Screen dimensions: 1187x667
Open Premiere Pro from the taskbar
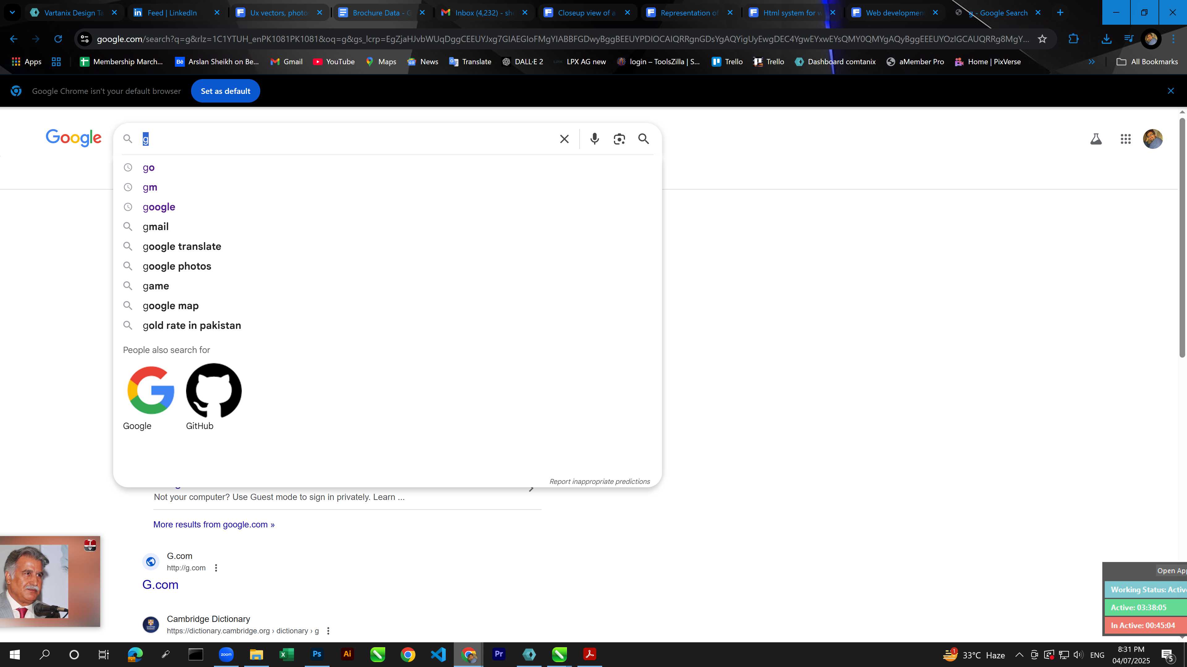click(x=499, y=654)
